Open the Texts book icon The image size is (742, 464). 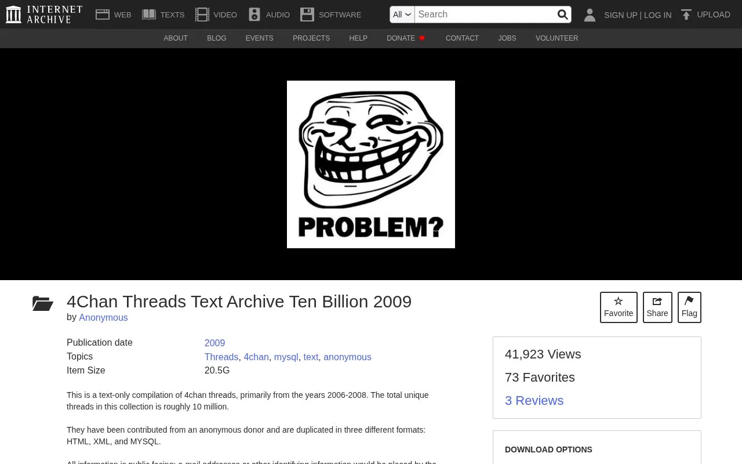click(149, 14)
